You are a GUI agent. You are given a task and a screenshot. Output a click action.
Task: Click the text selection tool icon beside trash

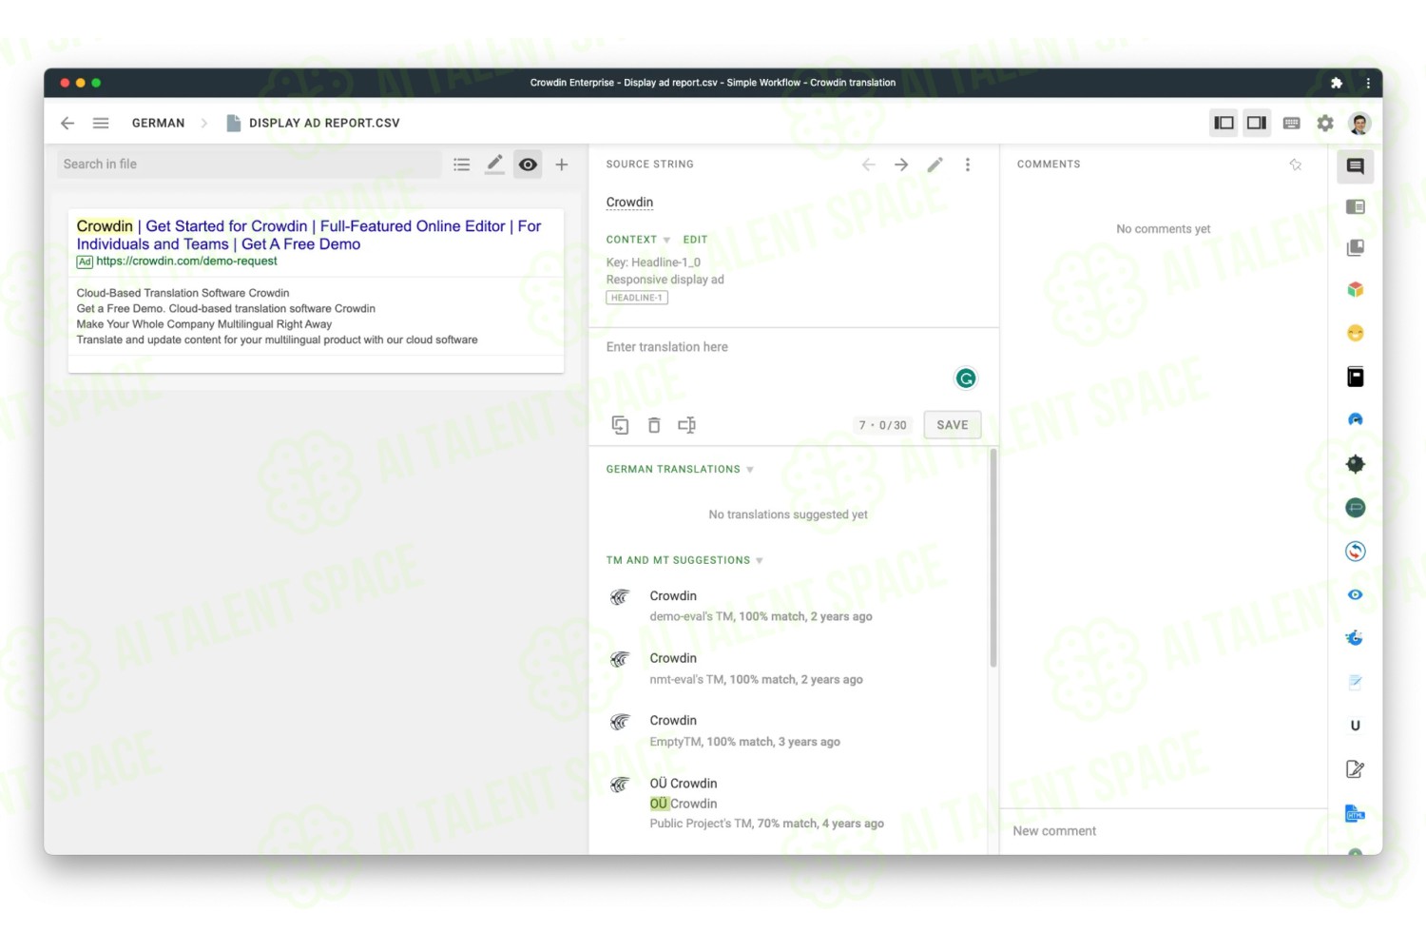point(686,425)
